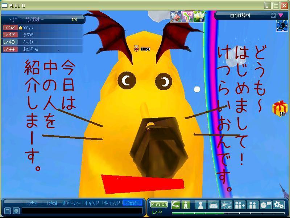Open the pink triangle map dropdown
290x218 pixels.
tap(281, 15)
